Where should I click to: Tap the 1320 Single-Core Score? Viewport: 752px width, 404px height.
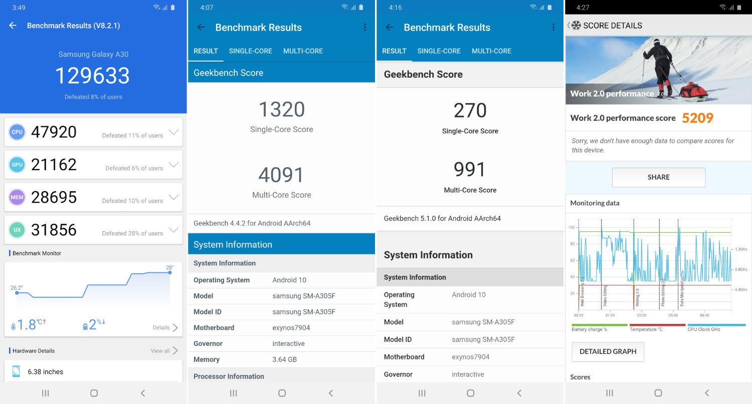(x=282, y=110)
